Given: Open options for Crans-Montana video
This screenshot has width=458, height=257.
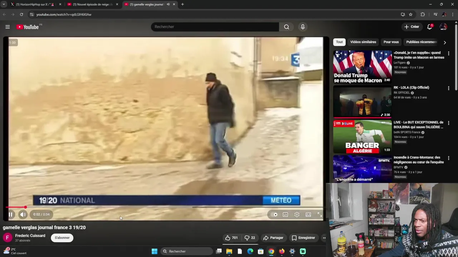Looking at the screenshot, I should click(449, 158).
